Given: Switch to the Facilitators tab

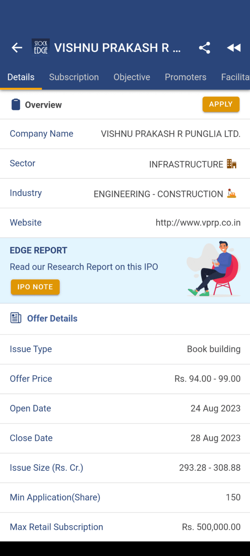Looking at the screenshot, I should (235, 77).
